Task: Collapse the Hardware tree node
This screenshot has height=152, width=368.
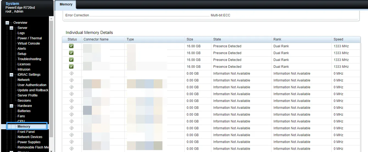Action: (x=12, y=106)
